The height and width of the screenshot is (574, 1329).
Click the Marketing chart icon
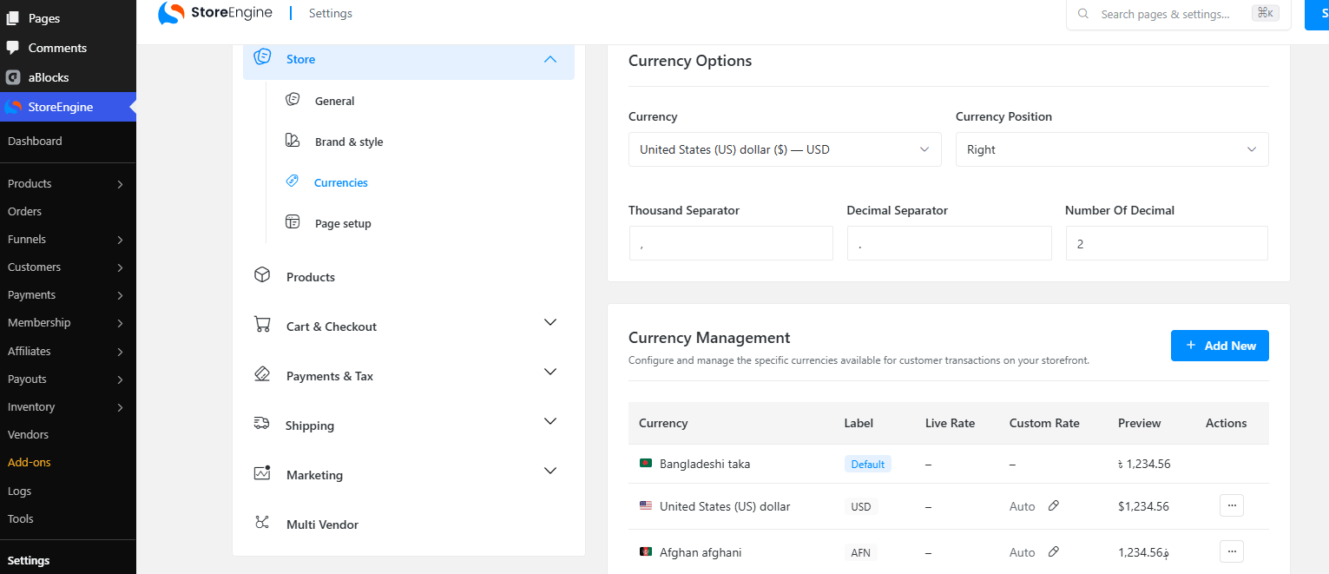tap(261, 473)
